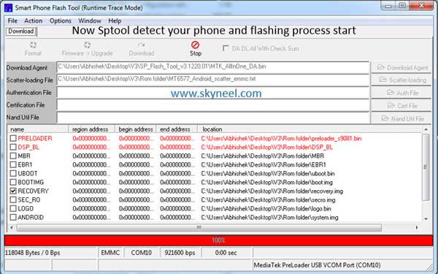The width and height of the screenshot is (438, 274).
Task: Select the secro.img location text
Action: click(x=268, y=199)
